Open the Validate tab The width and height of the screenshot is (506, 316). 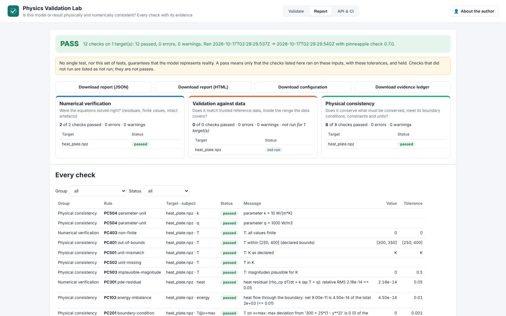(296, 11)
